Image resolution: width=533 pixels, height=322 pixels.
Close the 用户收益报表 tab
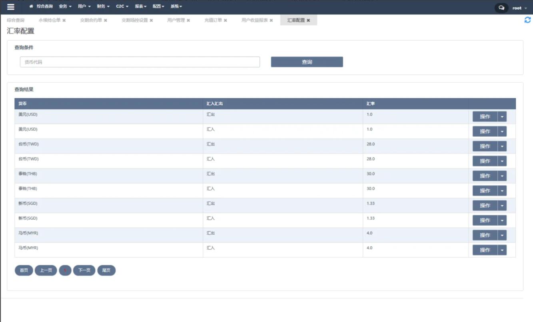pos(271,20)
